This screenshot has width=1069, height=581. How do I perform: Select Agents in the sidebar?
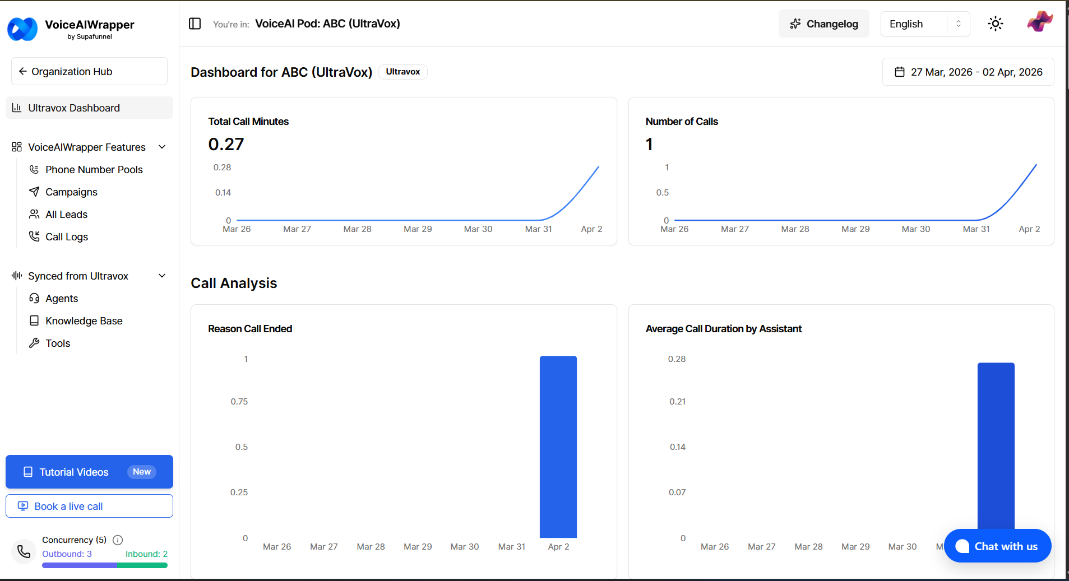tap(62, 299)
